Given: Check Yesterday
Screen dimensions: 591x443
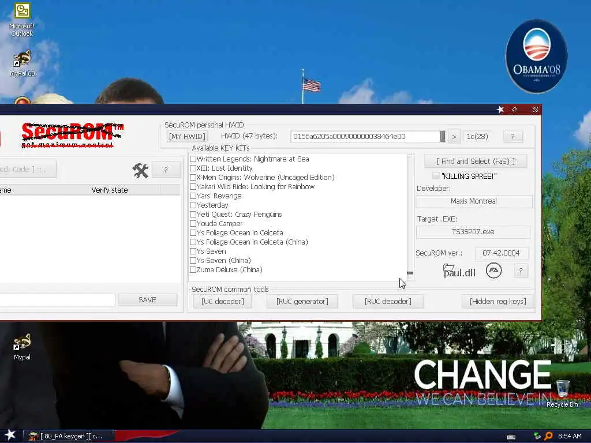Looking at the screenshot, I should click(x=193, y=205).
